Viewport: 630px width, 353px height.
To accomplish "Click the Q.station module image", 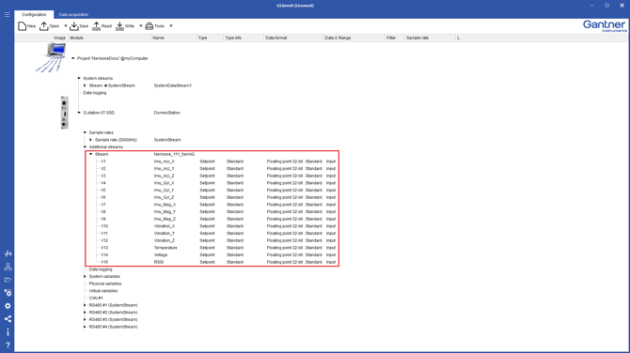I will click(64, 113).
